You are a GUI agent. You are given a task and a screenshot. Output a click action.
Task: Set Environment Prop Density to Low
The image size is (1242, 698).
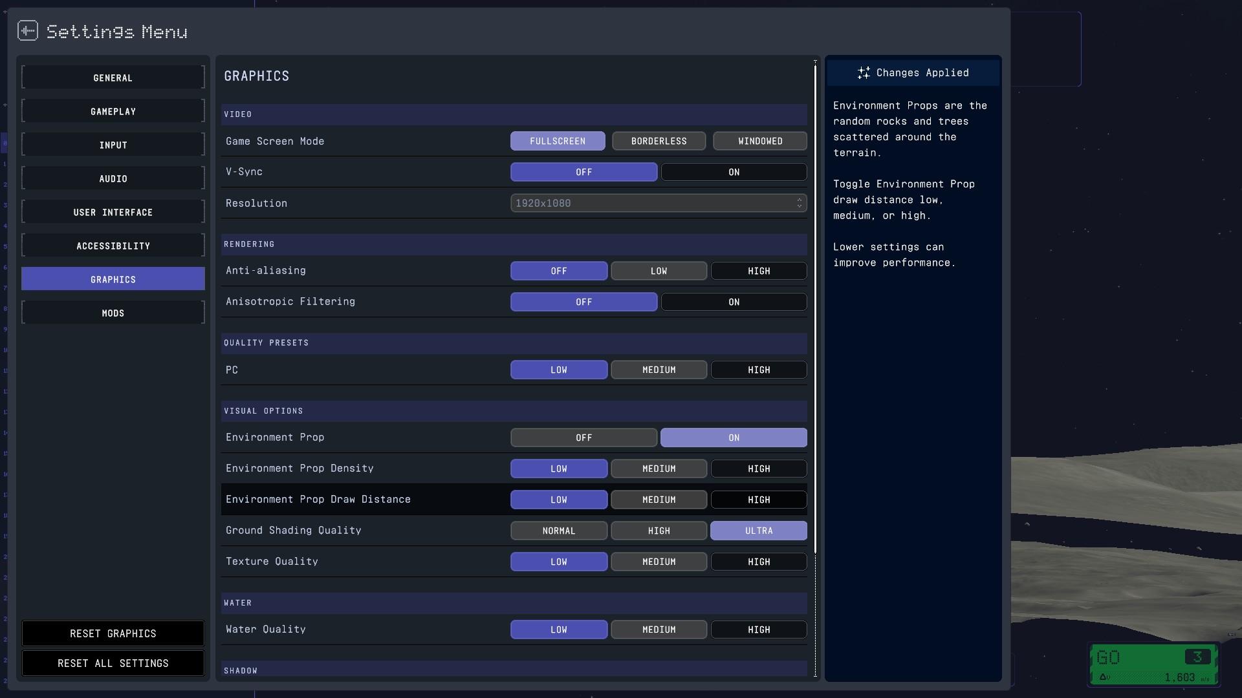559,469
